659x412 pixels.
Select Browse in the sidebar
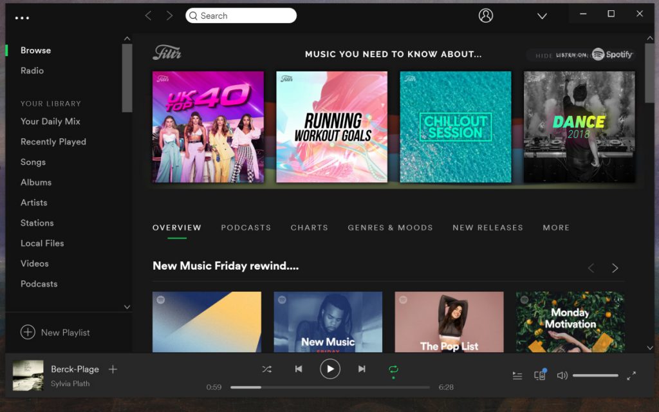coord(36,50)
